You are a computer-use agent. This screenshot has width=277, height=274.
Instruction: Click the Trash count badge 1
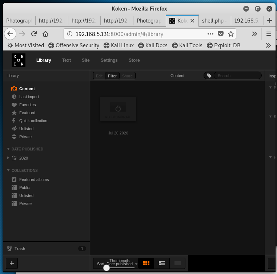point(82,249)
